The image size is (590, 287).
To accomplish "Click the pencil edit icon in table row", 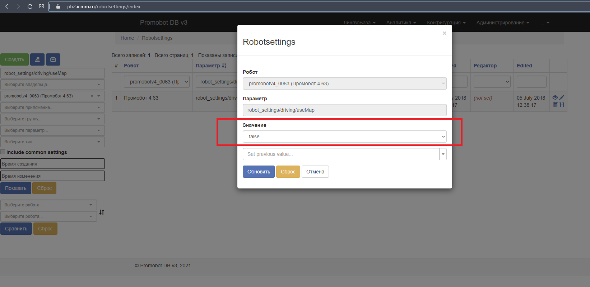I will (x=562, y=97).
